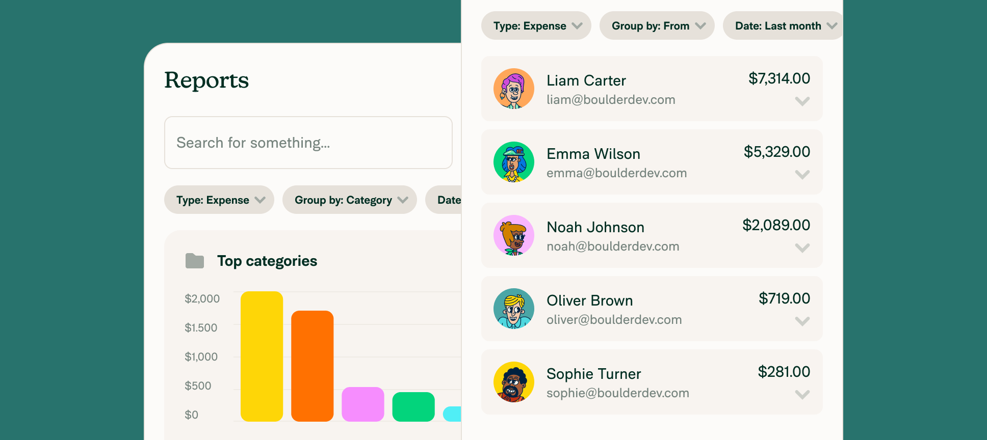
Task: Open Type: Expense dropdown in Reports panel
Action: pos(219,200)
